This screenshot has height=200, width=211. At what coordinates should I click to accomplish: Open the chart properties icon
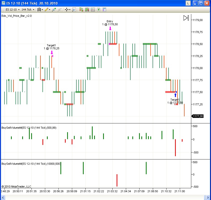click(104, 10)
